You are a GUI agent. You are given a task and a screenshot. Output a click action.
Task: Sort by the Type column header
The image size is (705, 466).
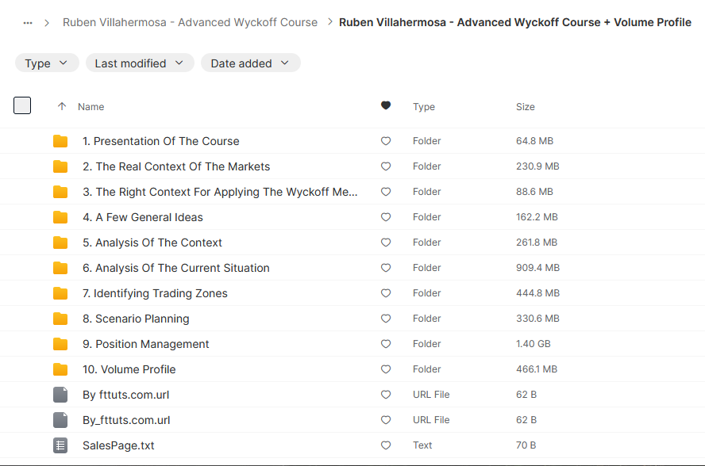click(423, 107)
